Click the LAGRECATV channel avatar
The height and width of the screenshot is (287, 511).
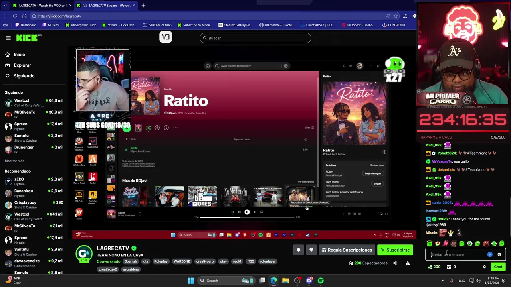(x=84, y=254)
